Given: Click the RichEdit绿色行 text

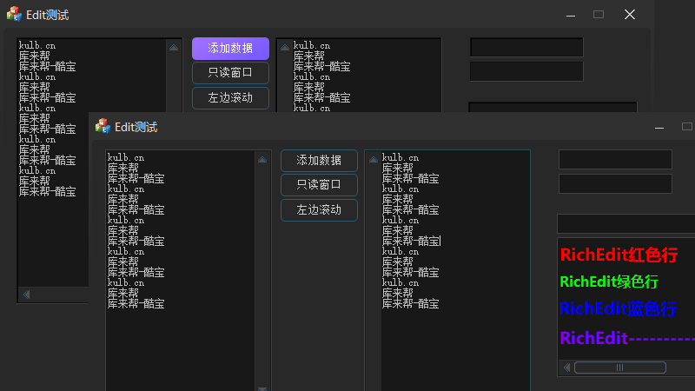Looking at the screenshot, I should click(x=609, y=282).
